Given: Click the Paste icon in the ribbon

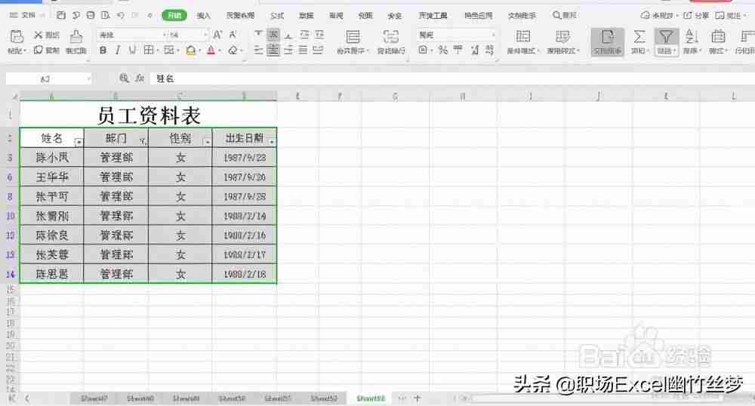Looking at the screenshot, I should [x=17, y=36].
